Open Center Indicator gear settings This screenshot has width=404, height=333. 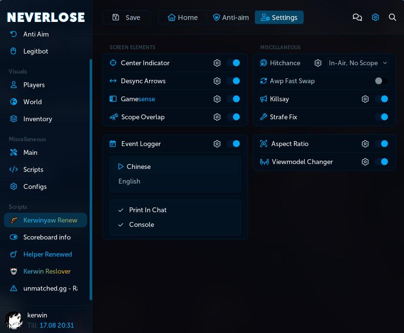pyautogui.click(x=217, y=63)
